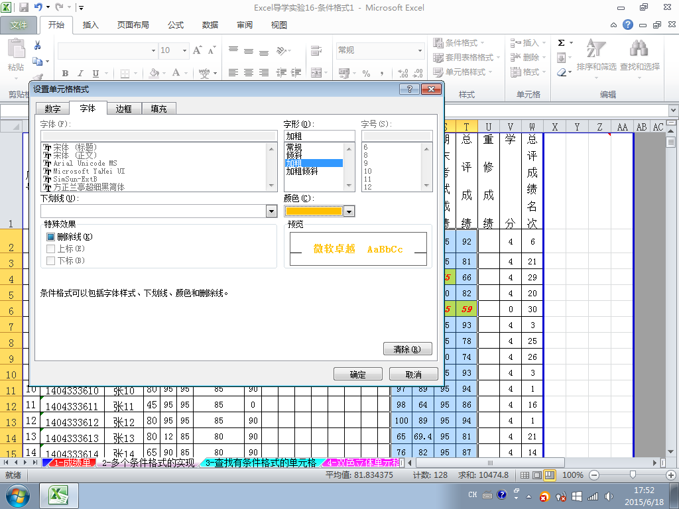Click Excel Help question mark icon
The image size is (679, 509).
coord(628,25)
